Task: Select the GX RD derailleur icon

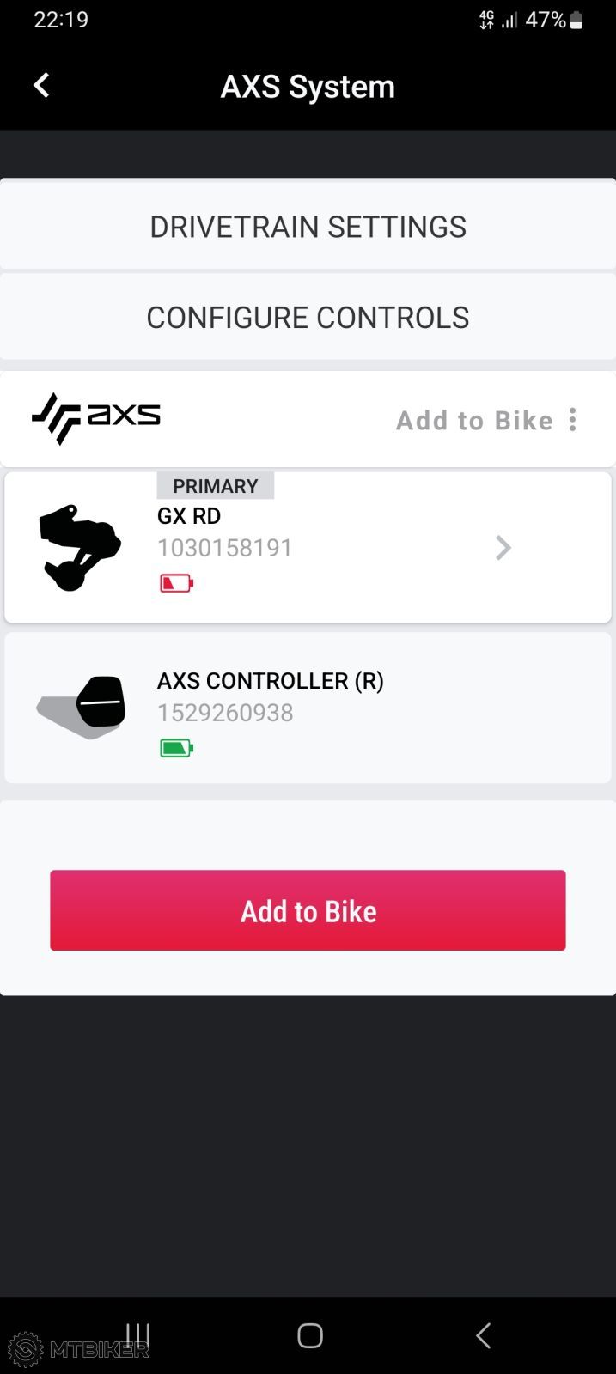Action: click(x=78, y=545)
